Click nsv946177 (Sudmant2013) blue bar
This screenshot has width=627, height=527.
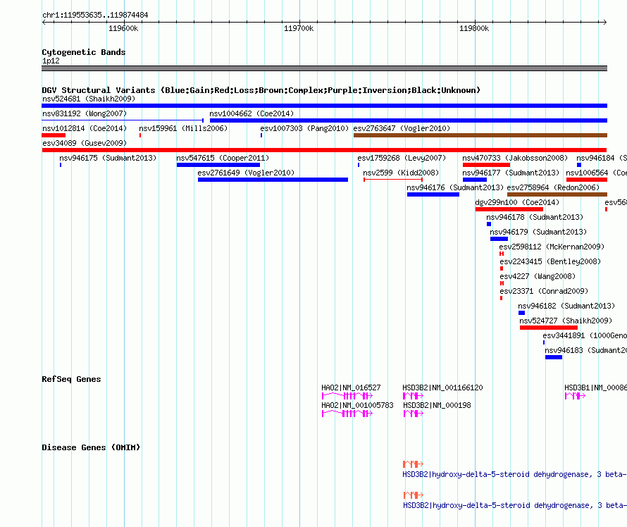475,180
